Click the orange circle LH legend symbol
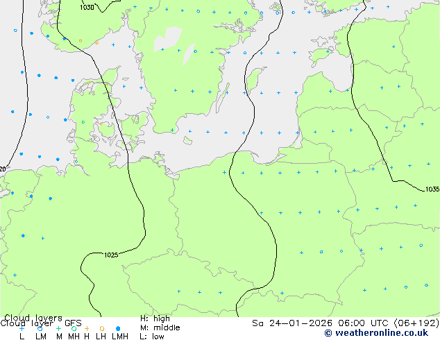This screenshot has width=440, height=340. click(102, 328)
